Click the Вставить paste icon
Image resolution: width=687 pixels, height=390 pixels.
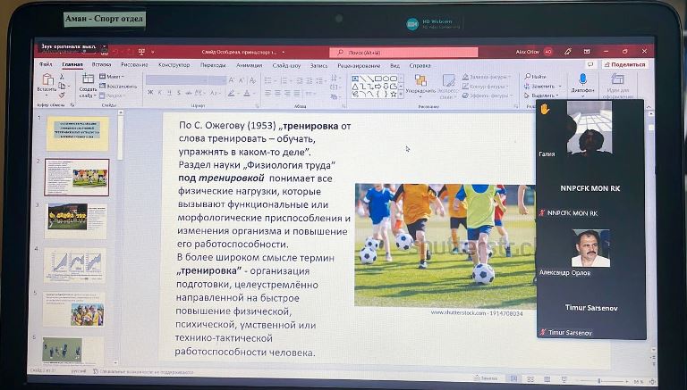pyautogui.click(x=47, y=79)
